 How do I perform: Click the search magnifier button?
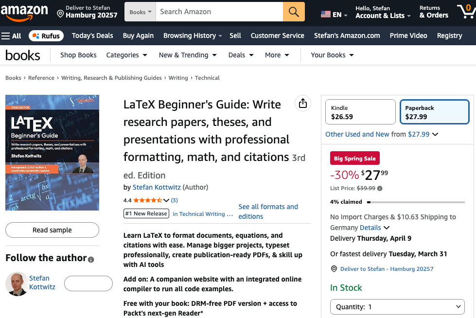294,11
